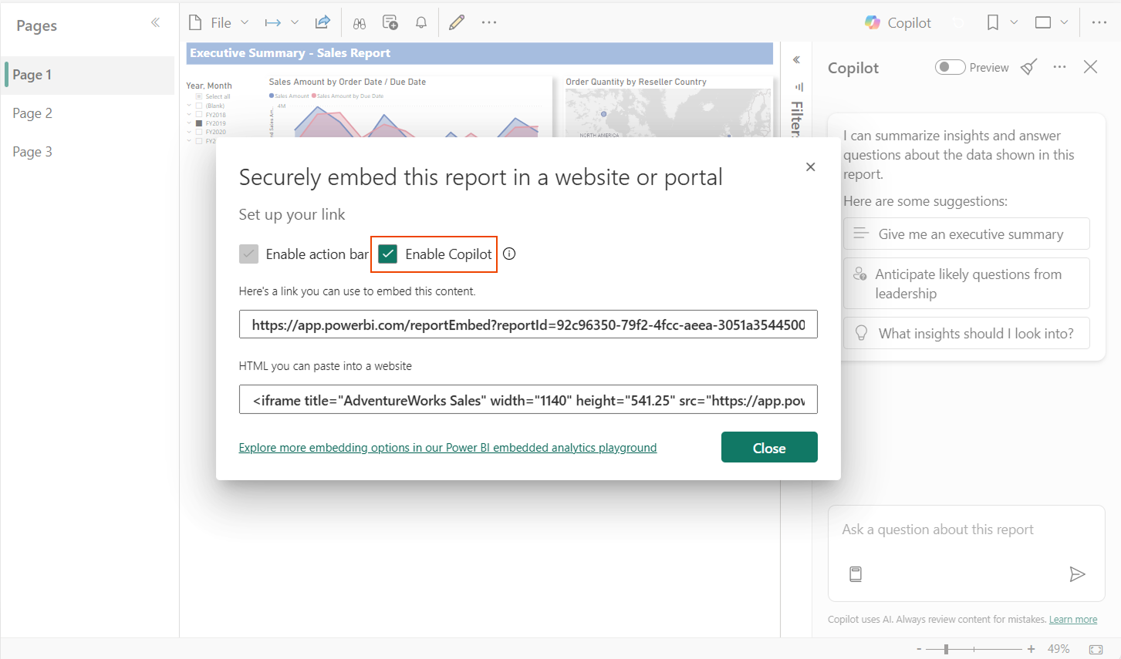Image resolution: width=1121 pixels, height=659 pixels.
Task: Expand the Bookmark dropdown chevron
Action: pos(1014,22)
